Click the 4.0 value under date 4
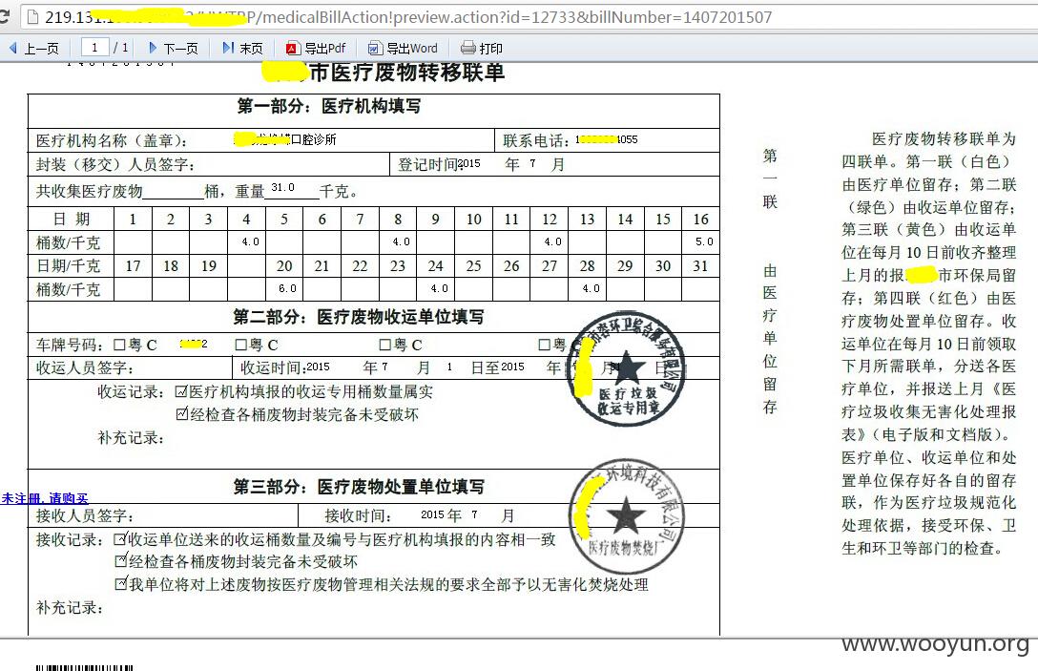1038x671 pixels. click(x=251, y=241)
